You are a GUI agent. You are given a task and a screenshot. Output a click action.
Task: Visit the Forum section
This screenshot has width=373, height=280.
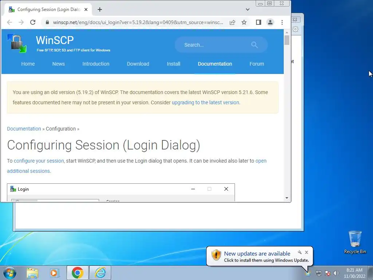(x=257, y=64)
